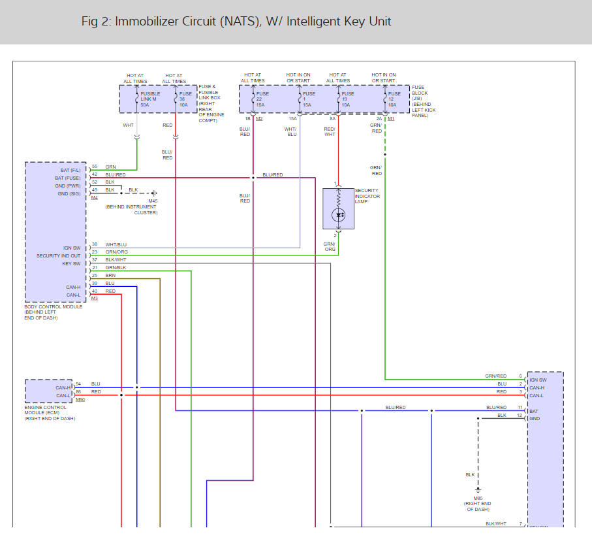This screenshot has width=592, height=541.
Task: Click 'BAT (FUSE)' pin label
Action: (68, 178)
